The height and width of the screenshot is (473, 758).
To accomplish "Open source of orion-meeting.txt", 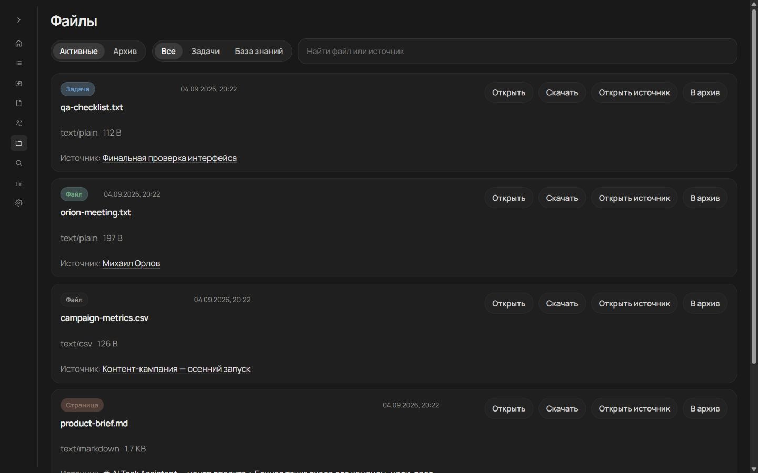I will click(x=634, y=198).
